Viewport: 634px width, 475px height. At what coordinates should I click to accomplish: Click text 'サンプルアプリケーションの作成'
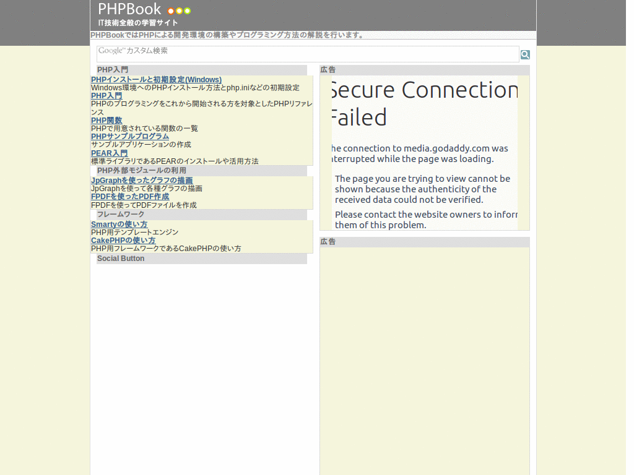[x=141, y=145]
